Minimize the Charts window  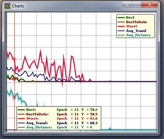pyautogui.click(x=127, y=5)
